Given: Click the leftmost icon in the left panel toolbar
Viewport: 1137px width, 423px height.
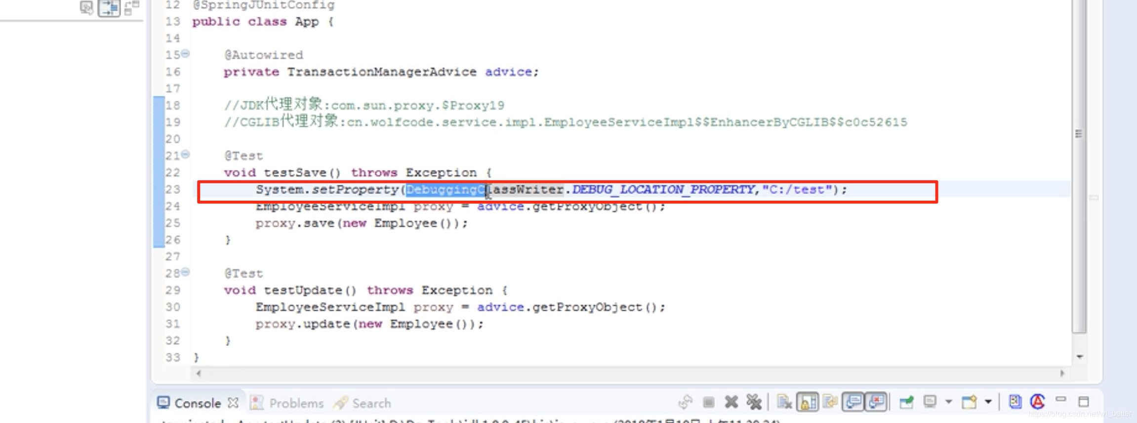Looking at the screenshot, I should pyautogui.click(x=86, y=7).
